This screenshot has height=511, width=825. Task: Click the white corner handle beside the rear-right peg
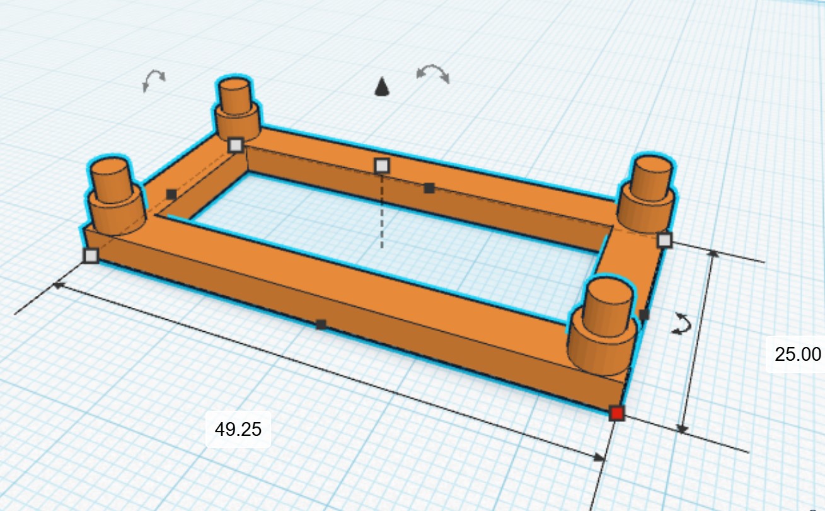click(664, 240)
